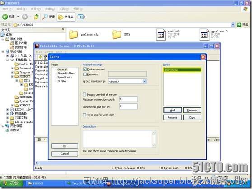Select the gpxelinux.0 file icon
The width and height of the screenshot is (252, 189).
[x=204, y=34]
